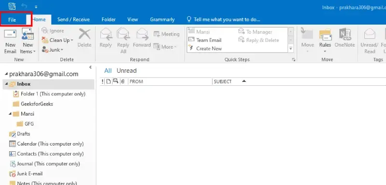Open the Drafts folder
This screenshot has width=386, height=185.
[19, 134]
